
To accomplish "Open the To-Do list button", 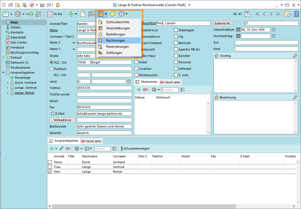I will tap(55, 14).
